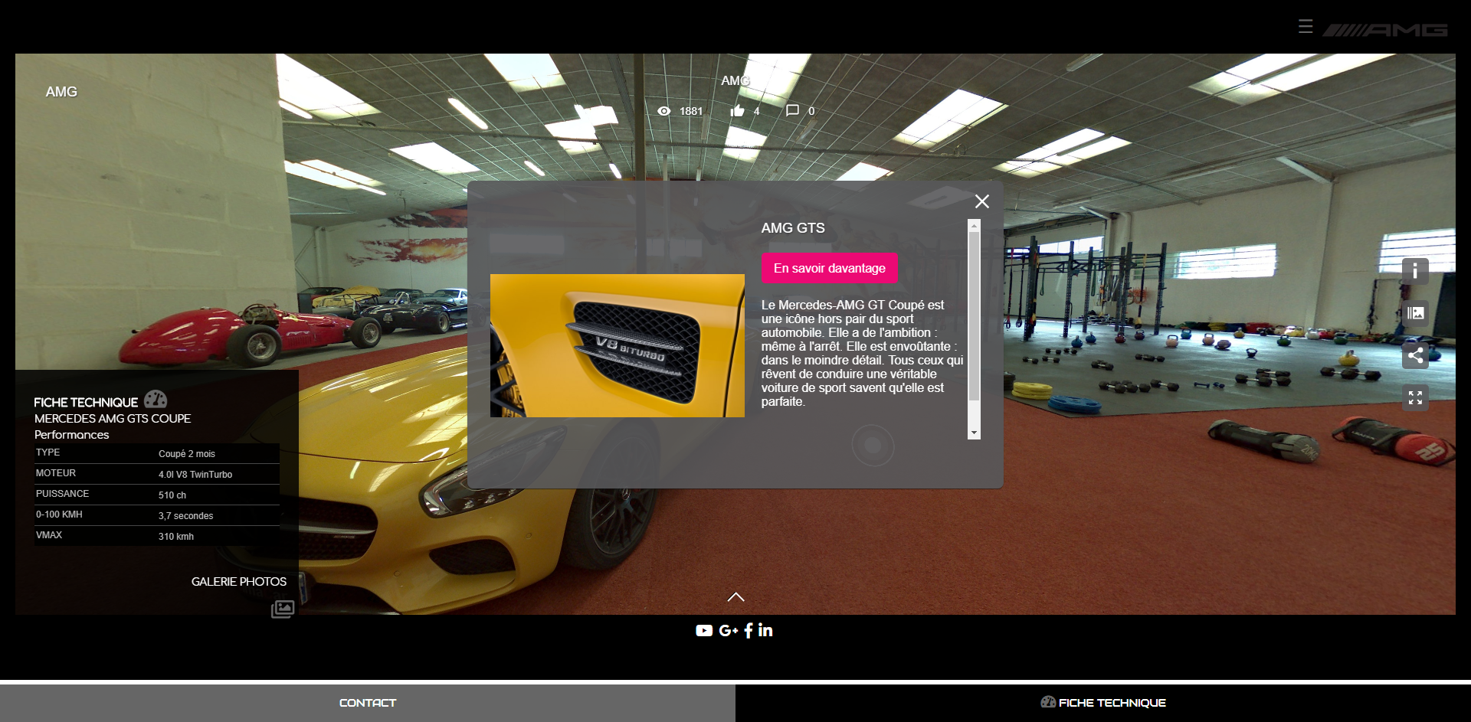Click MERCEDES AMG GTS COUPE text
Screen dimensions: 1471x722
(x=113, y=419)
